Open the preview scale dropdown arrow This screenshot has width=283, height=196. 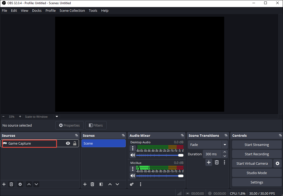point(57,116)
